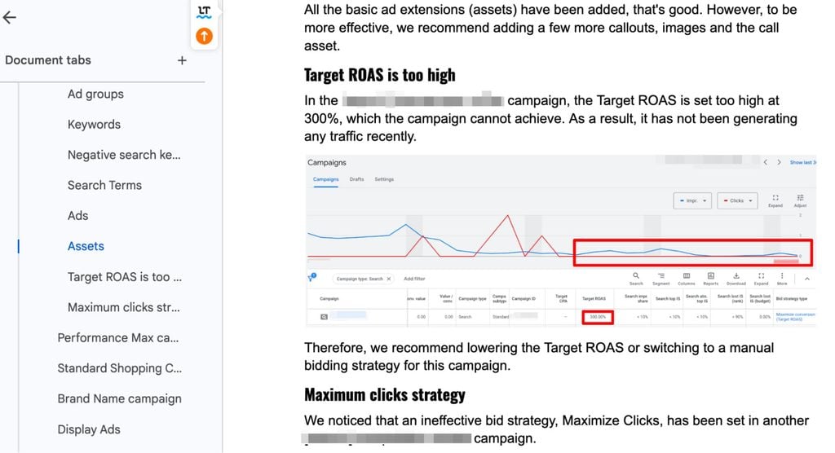
Task: Go to next date range arrow
Action: [779, 162]
